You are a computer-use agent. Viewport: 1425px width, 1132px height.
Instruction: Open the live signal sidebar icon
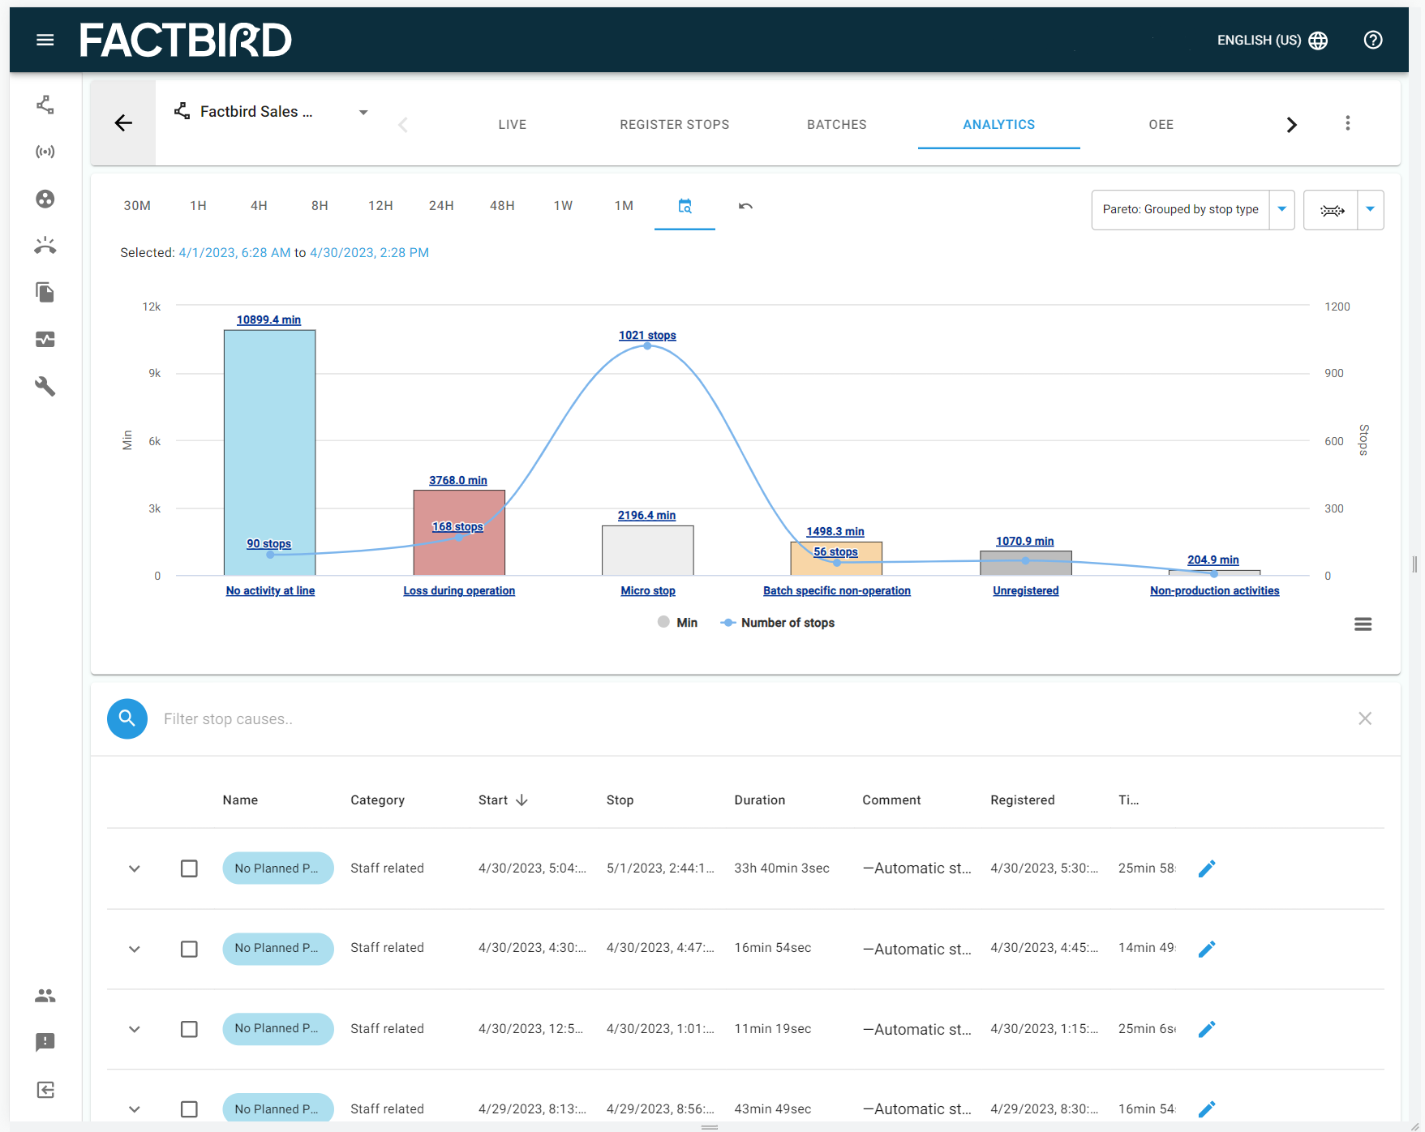point(45,152)
